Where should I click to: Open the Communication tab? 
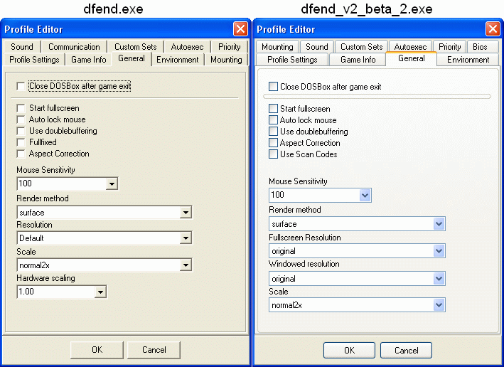click(x=74, y=47)
